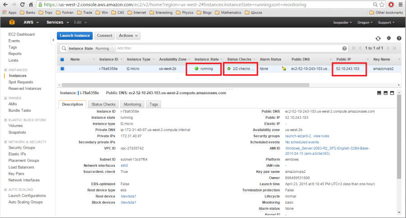Open the table settings gear

pyautogui.click(x=389, y=38)
